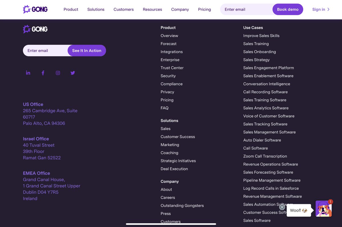
Task: Click the Woof! chat message bubble
Action: (299, 210)
